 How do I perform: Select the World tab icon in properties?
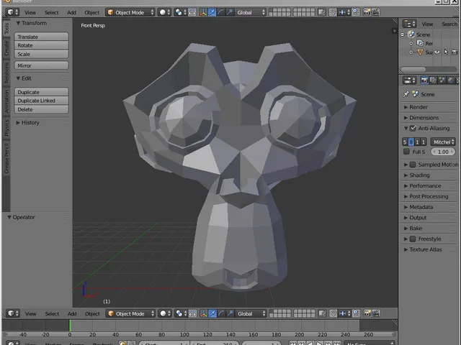(451, 80)
